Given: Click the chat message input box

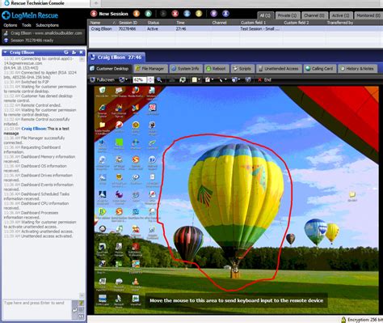Looking at the screenshot, I should [x=37, y=309].
